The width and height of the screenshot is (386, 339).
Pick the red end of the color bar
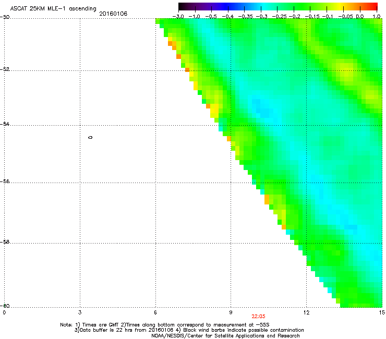click(374, 6)
